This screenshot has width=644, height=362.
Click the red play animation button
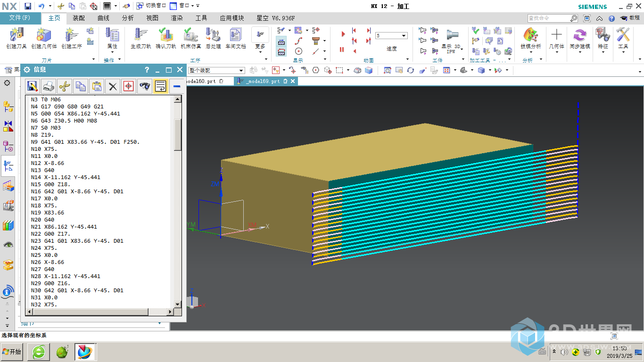343,34
